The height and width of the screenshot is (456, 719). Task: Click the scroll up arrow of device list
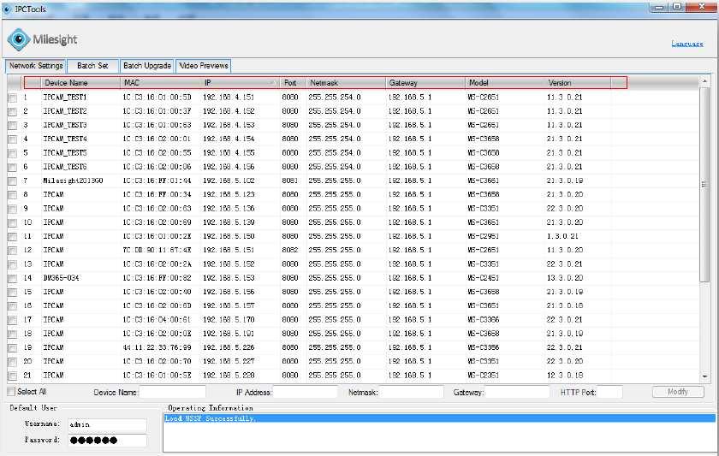pos(704,81)
